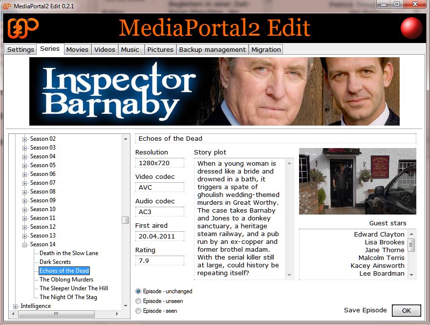Click the red status ball indicator
This screenshot has height=325, width=430.
(x=411, y=28)
